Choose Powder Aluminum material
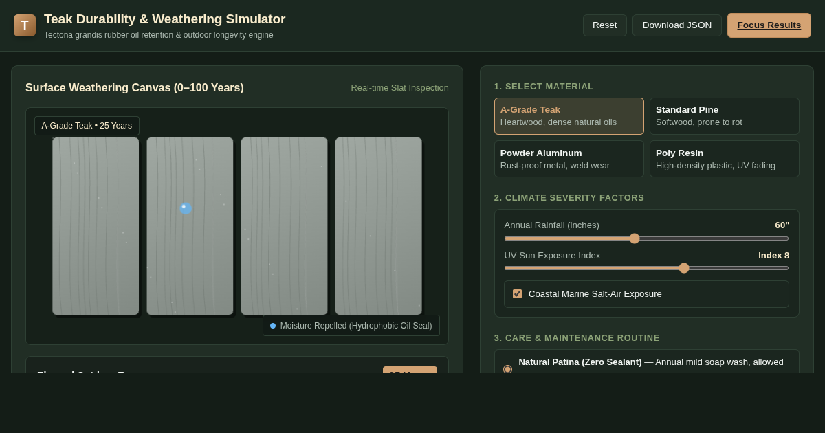This screenshot has height=433, width=825. click(569, 159)
